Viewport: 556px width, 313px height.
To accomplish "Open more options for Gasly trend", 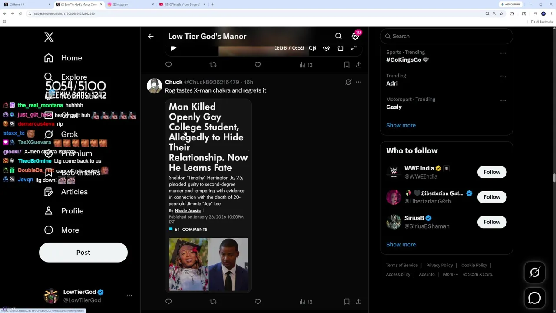I will click(503, 100).
